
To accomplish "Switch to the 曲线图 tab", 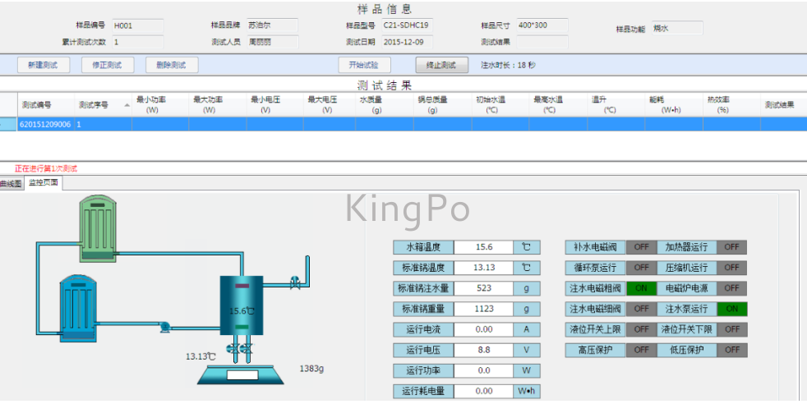I will pyautogui.click(x=11, y=184).
